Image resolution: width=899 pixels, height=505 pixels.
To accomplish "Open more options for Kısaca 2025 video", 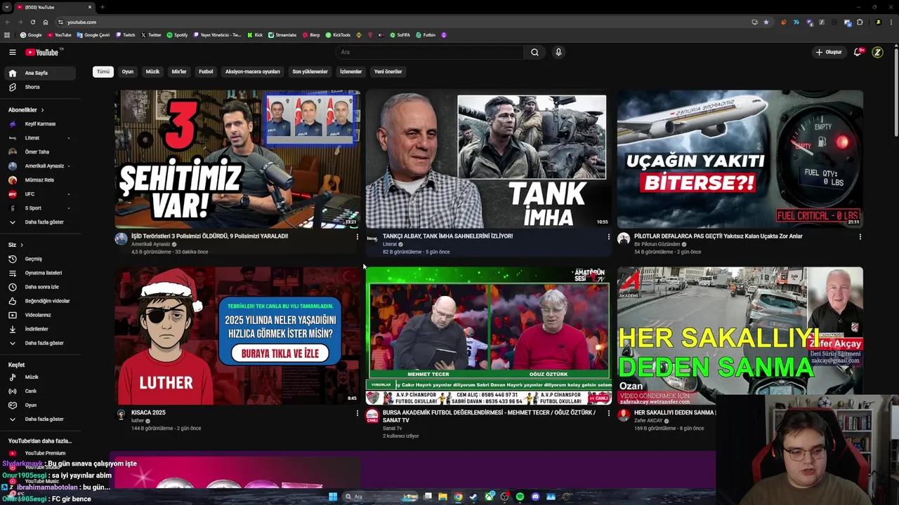I will tap(357, 413).
